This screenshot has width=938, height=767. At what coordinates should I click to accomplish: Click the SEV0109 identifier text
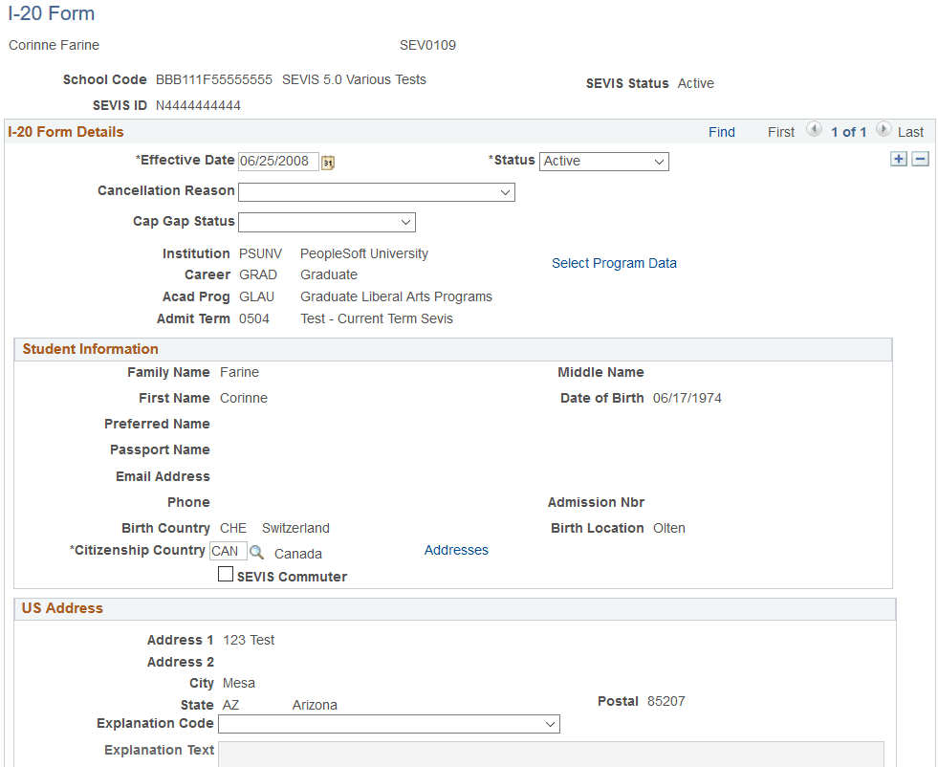click(x=427, y=46)
